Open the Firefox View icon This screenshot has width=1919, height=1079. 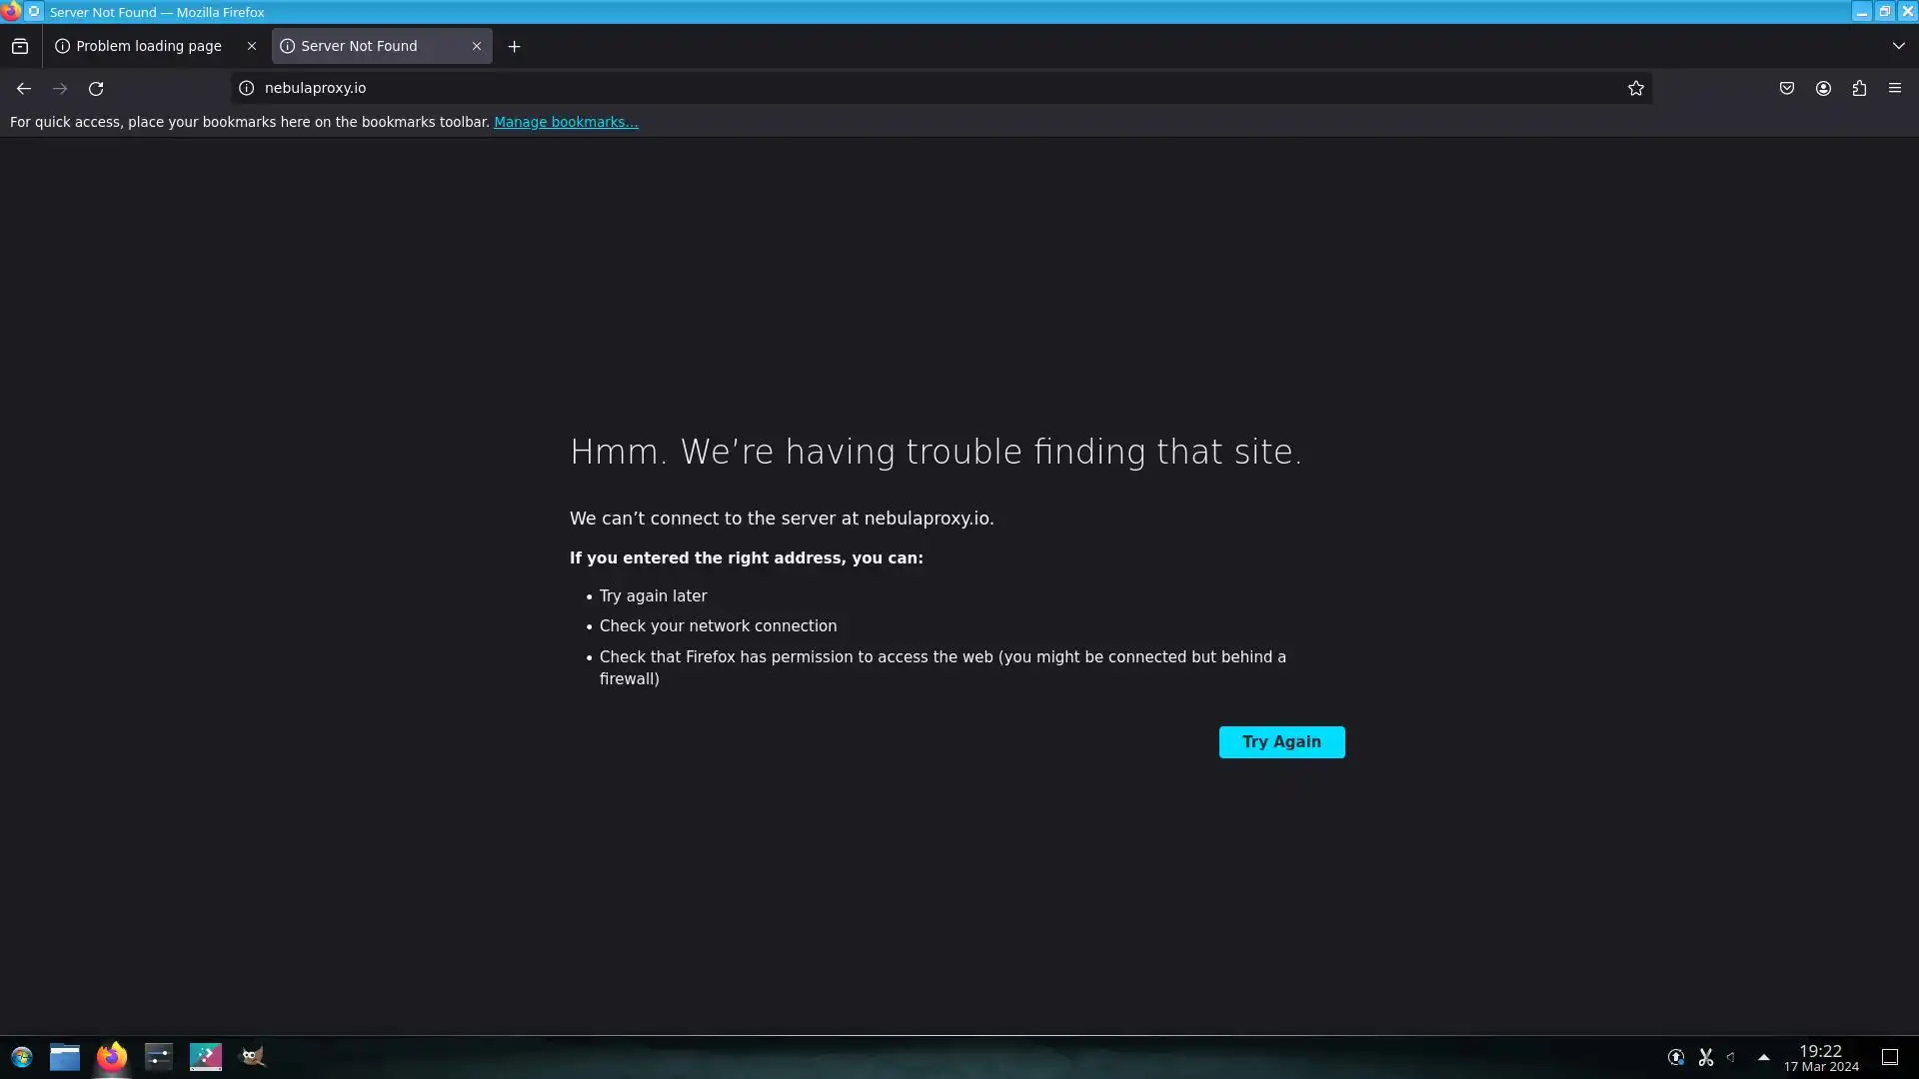pos(20,46)
